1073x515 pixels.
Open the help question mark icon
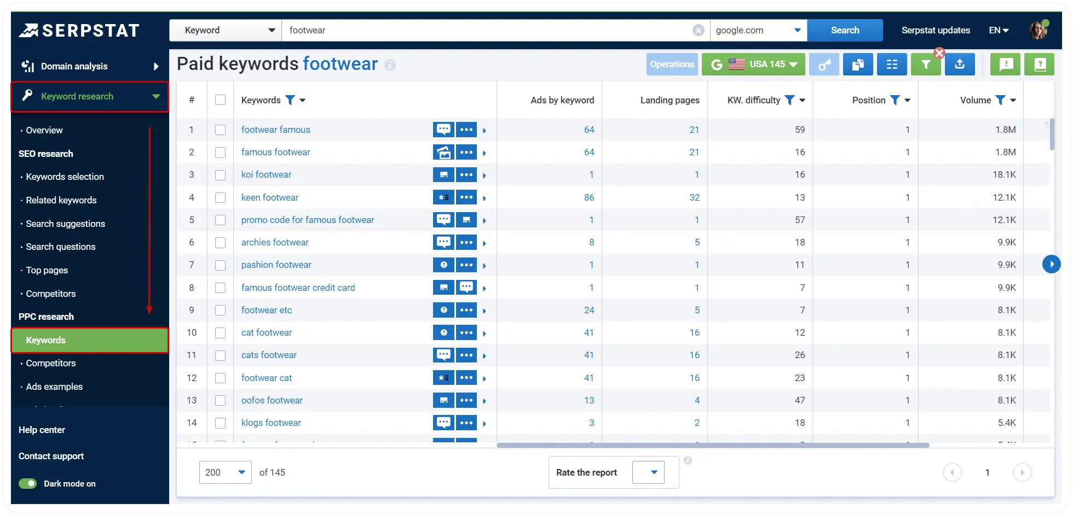point(1040,65)
